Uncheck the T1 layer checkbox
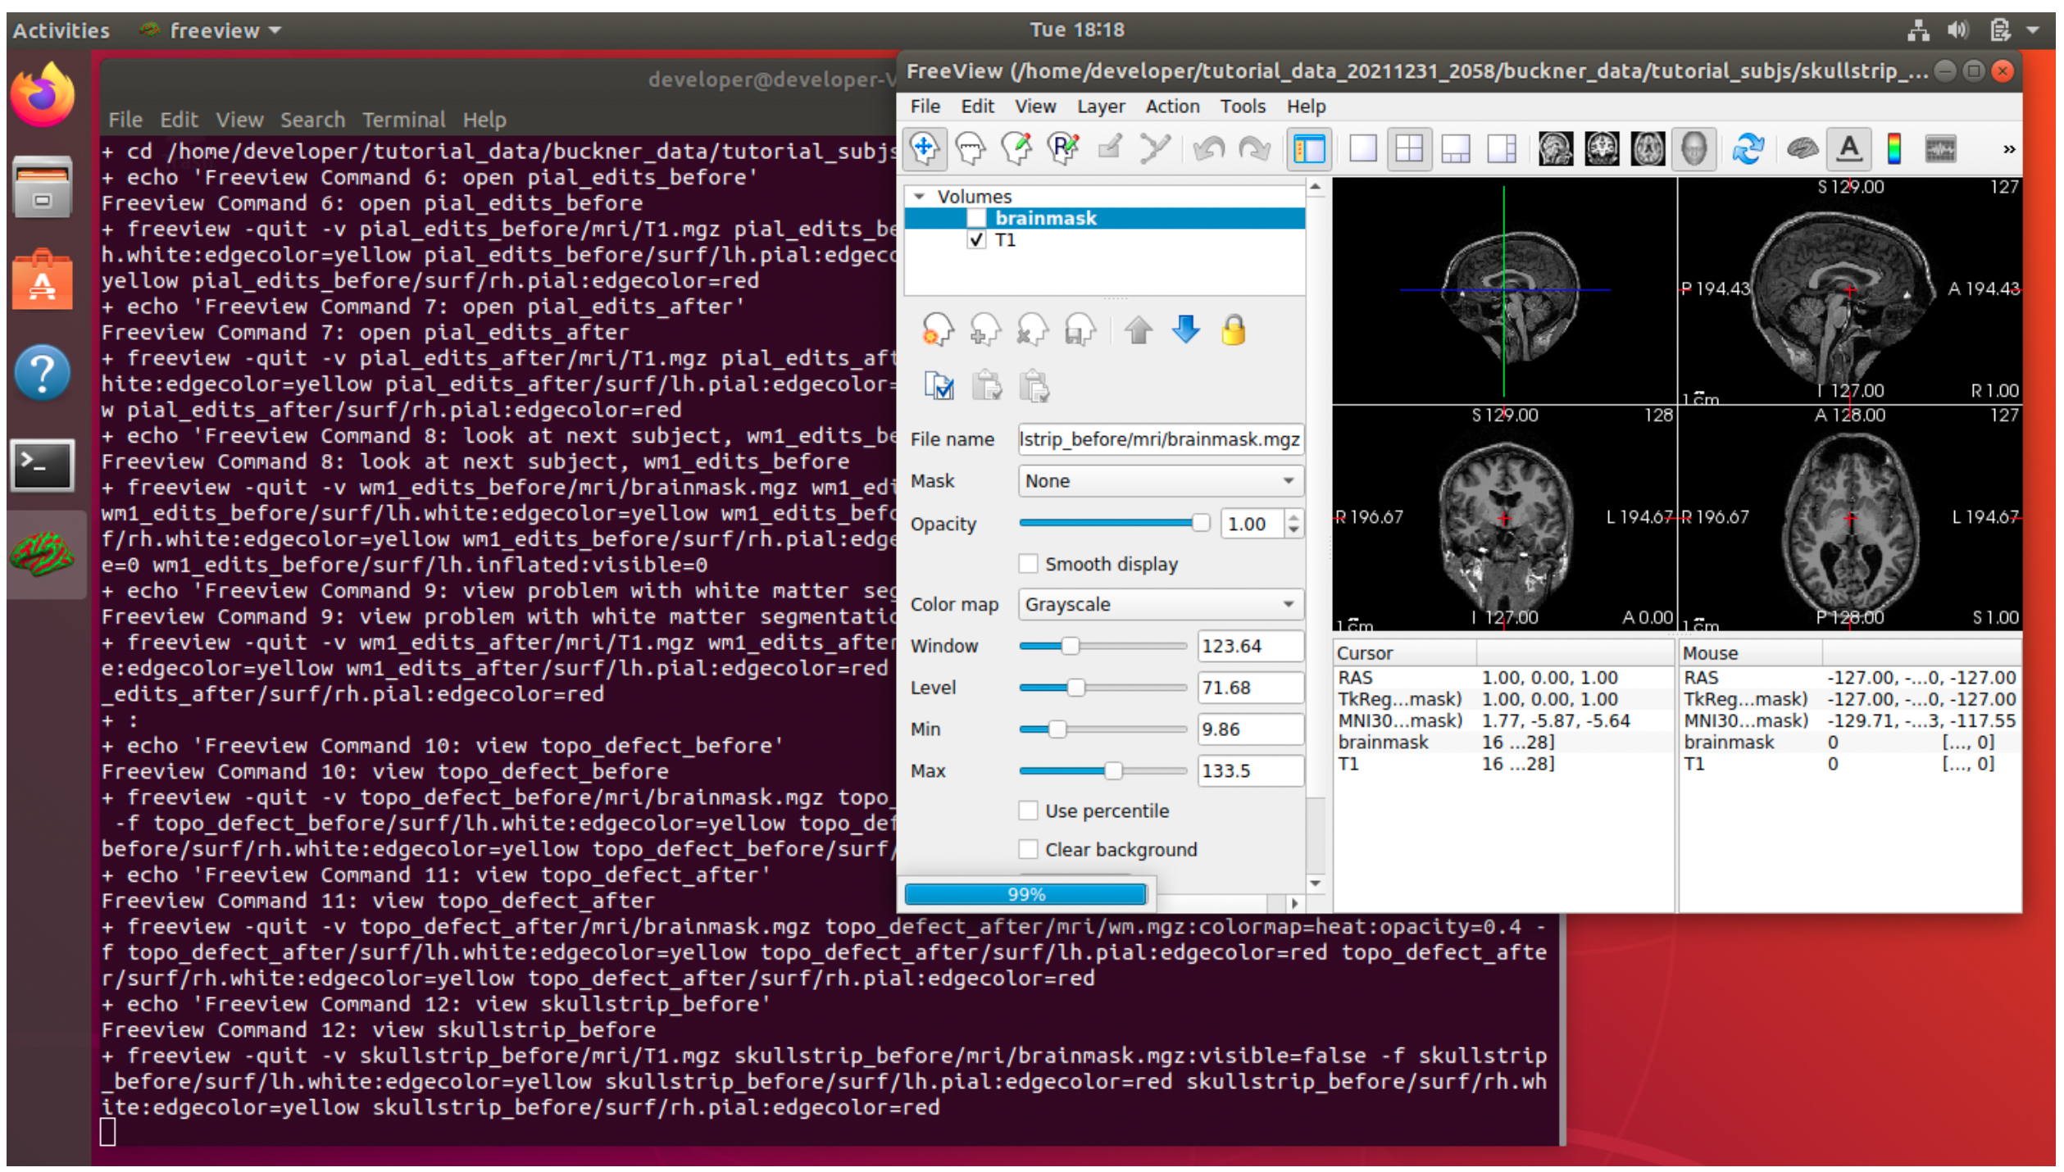The height and width of the screenshot is (1172, 2064). click(975, 240)
